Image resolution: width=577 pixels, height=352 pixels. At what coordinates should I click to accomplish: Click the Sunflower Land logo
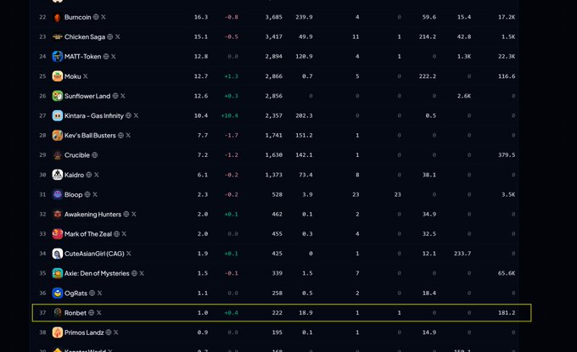coord(58,96)
